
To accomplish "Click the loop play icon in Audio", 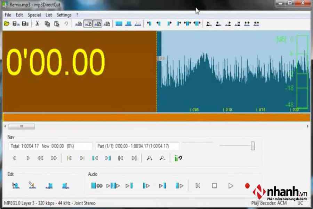I will coord(97,186).
